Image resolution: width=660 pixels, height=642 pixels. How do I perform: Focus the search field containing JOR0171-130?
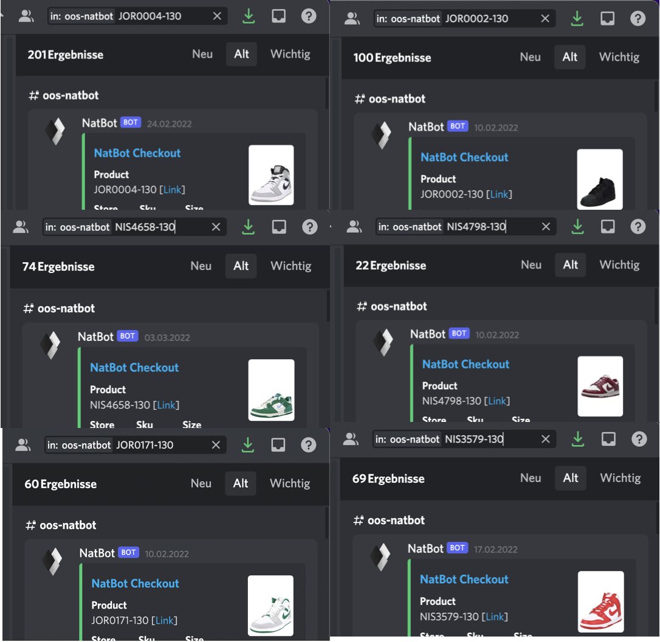136,445
